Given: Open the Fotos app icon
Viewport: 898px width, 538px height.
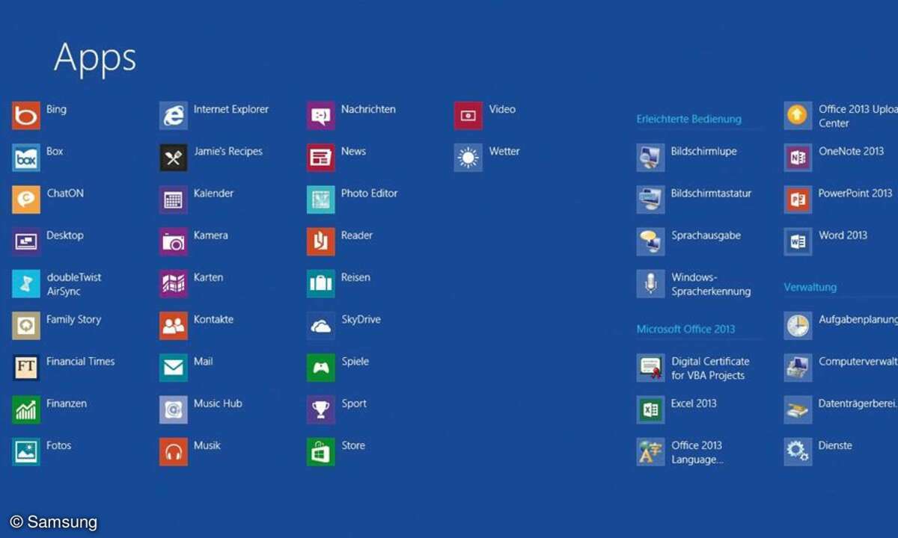Looking at the screenshot, I should tap(26, 452).
